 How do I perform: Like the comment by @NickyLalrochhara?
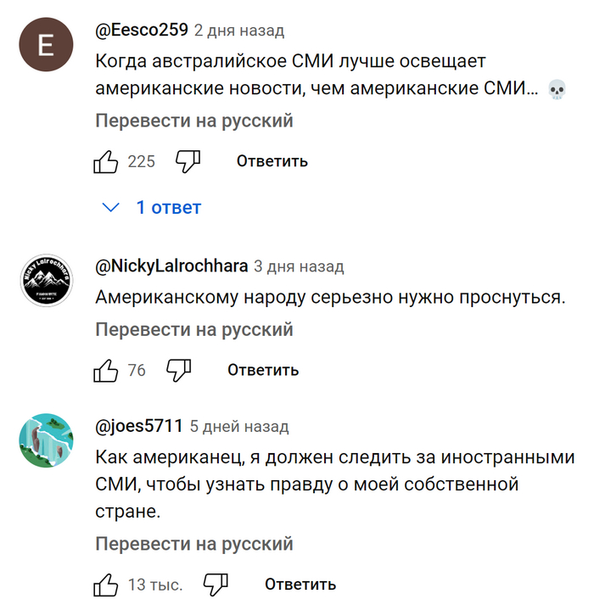click(x=105, y=370)
